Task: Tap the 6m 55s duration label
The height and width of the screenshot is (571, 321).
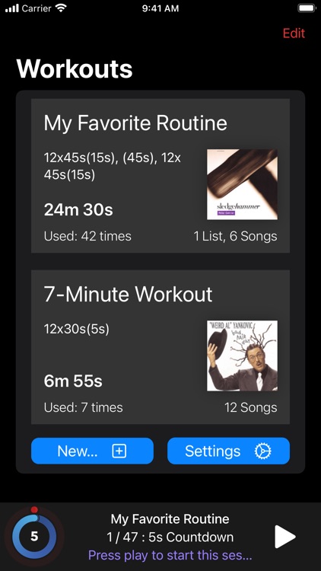Action: 73,381
